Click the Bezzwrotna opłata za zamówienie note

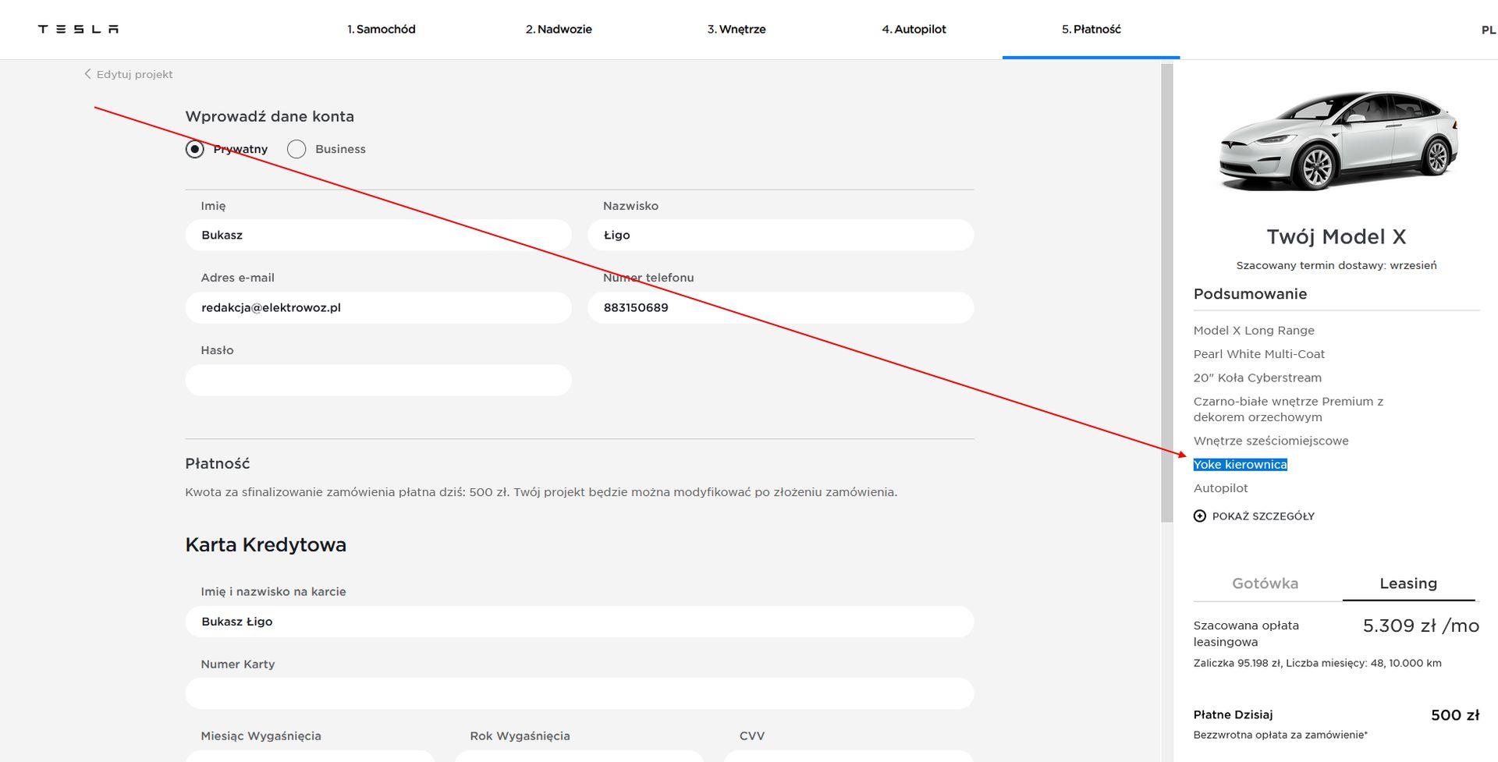(x=1280, y=735)
